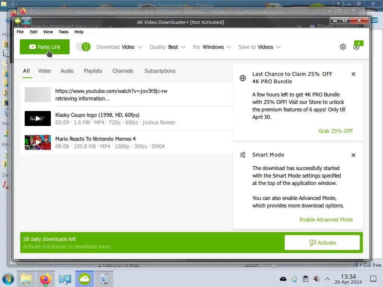The height and width of the screenshot is (287, 383).
Task: Click the Dolphin zoom slider handle
Action: point(274,265)
